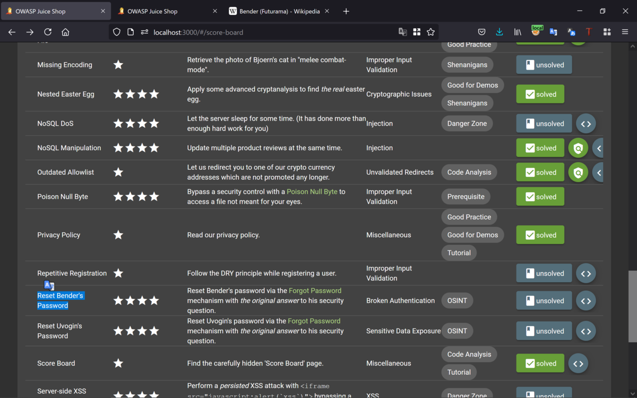Open coding challenge for Repetitive Registration
The height and width of the screenshot is (398, 637).
(x=586, y=273)
